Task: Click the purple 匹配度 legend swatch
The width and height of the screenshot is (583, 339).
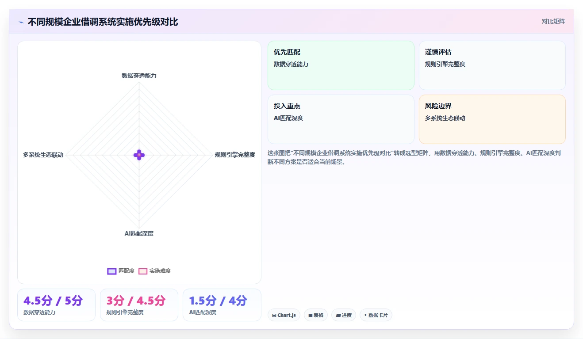Action: (112, 271)
